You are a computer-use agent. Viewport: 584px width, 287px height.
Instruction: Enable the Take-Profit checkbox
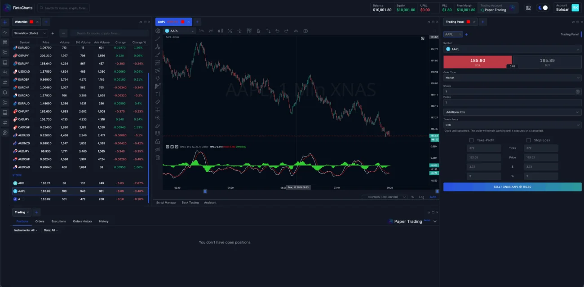[x=471, y=140]
